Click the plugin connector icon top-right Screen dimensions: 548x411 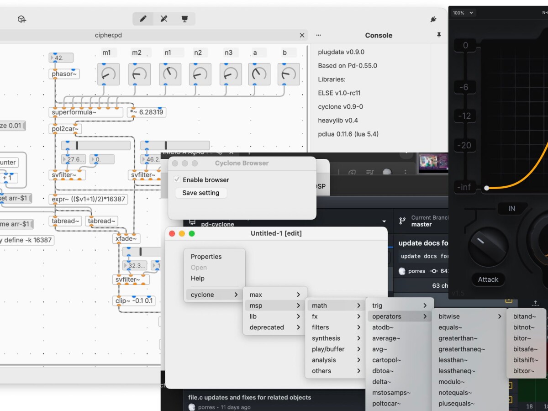[x=433, y=19]
